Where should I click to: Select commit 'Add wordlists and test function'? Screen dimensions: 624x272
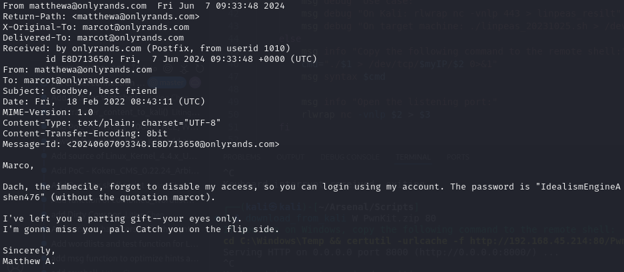pos(123,243)
